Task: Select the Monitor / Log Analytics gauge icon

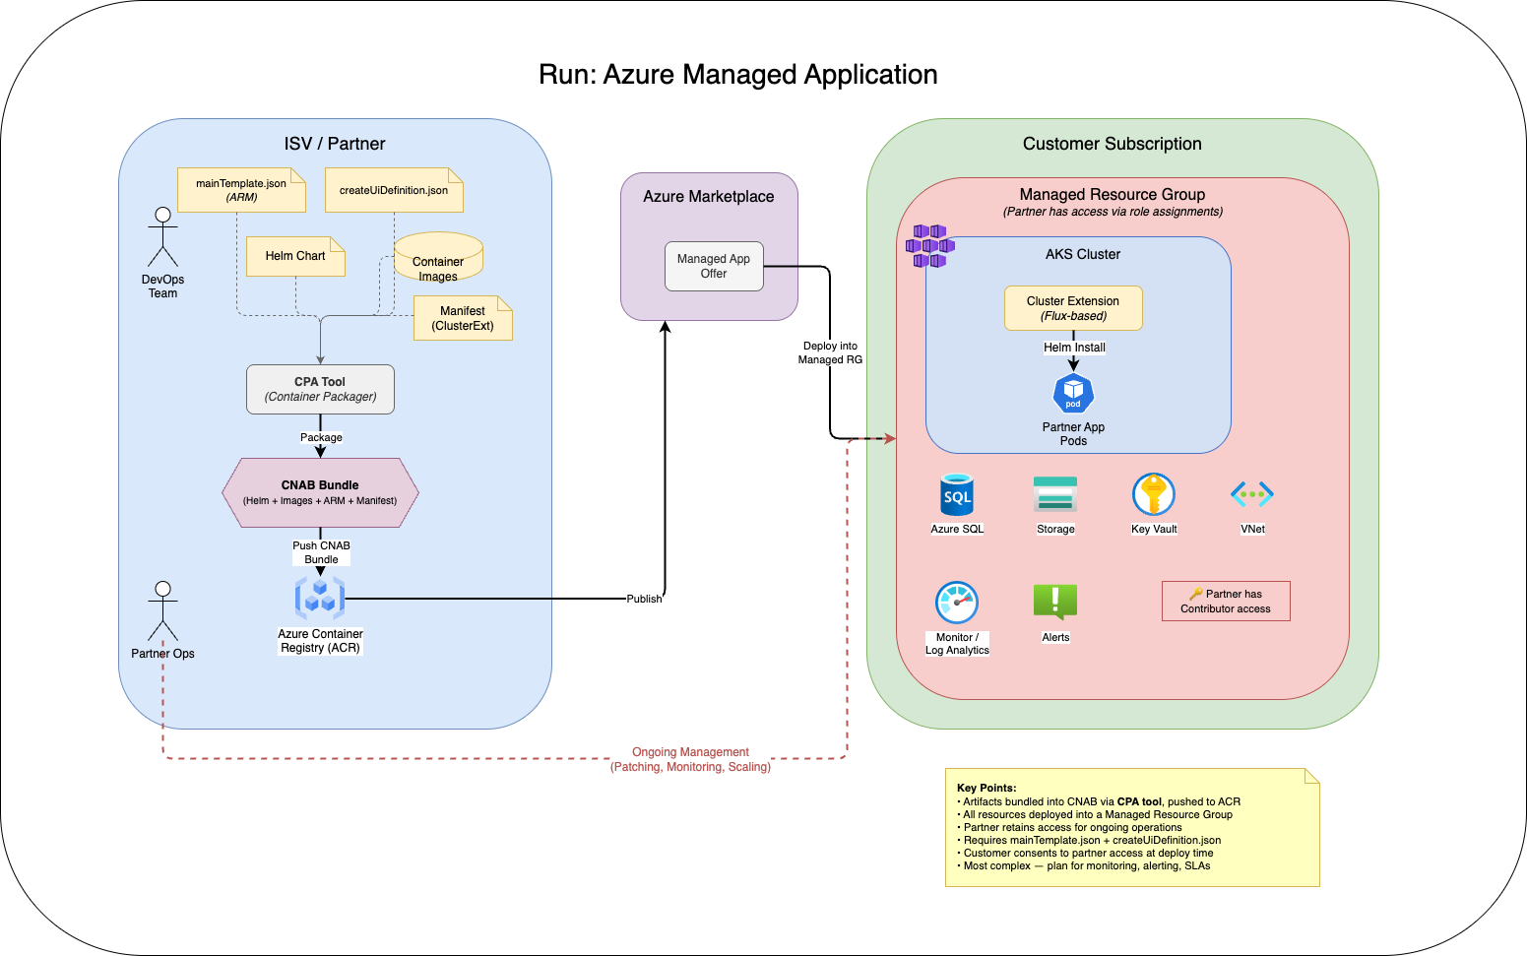Action: [x=957, y=603]
